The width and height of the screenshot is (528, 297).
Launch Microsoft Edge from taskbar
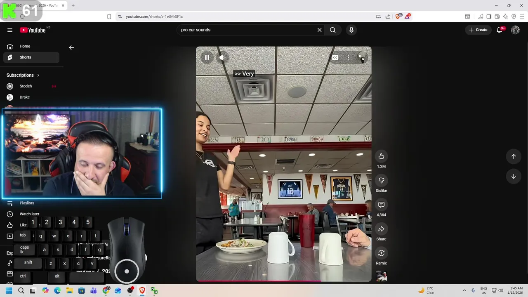pos(57,290)
